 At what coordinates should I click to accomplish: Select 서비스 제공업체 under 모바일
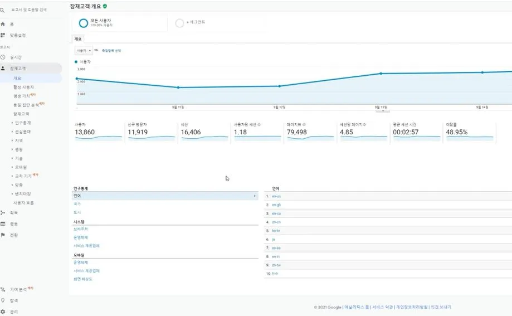[86, 271]
